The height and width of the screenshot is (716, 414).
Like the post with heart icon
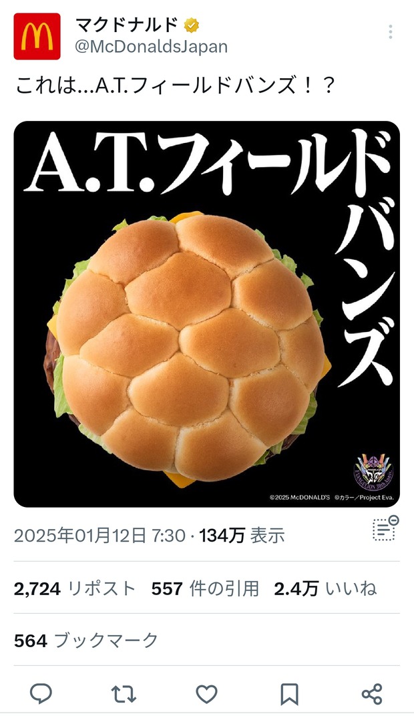207,694
